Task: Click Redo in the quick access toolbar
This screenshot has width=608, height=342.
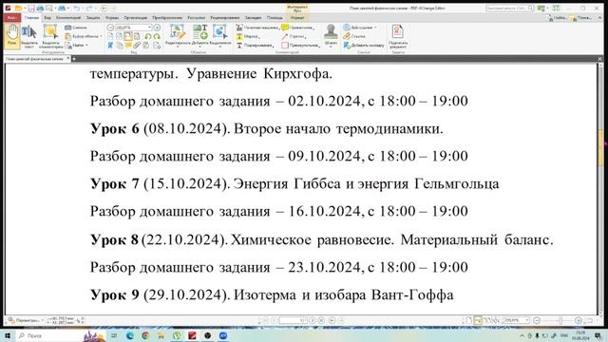Action: [89, 9]
